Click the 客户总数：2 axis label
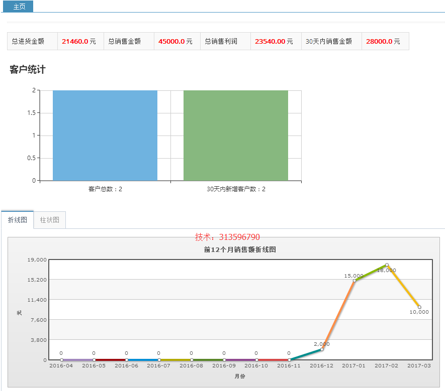The height and width of the screenshot is (391, 445). [105, 189]
